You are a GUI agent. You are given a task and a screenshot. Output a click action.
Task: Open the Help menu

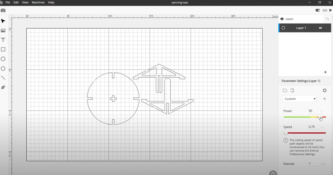click(x=51, y=3)
